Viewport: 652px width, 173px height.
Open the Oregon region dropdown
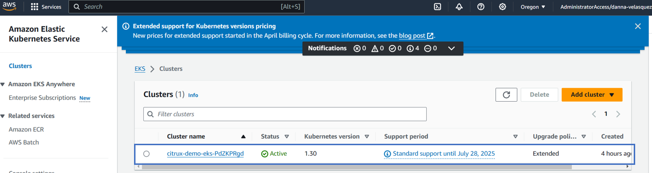533,7
